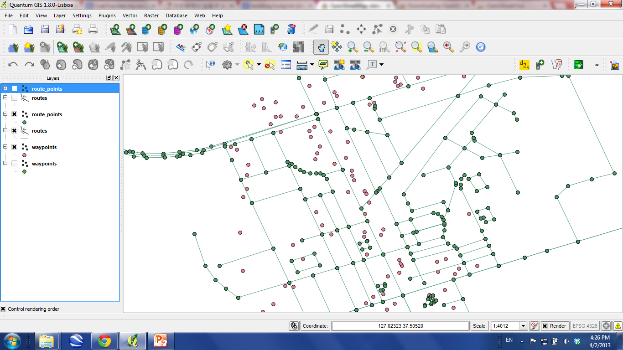Image resolution: width=623 pixels, height=350 pixels.
Task: Open the Scale dropdown arrow
Action: tap(524, 326)
